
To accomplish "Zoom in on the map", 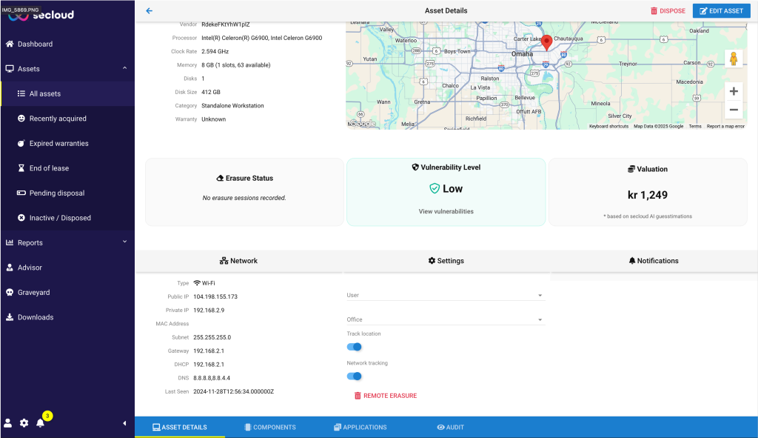I will [x=734, y=91].
